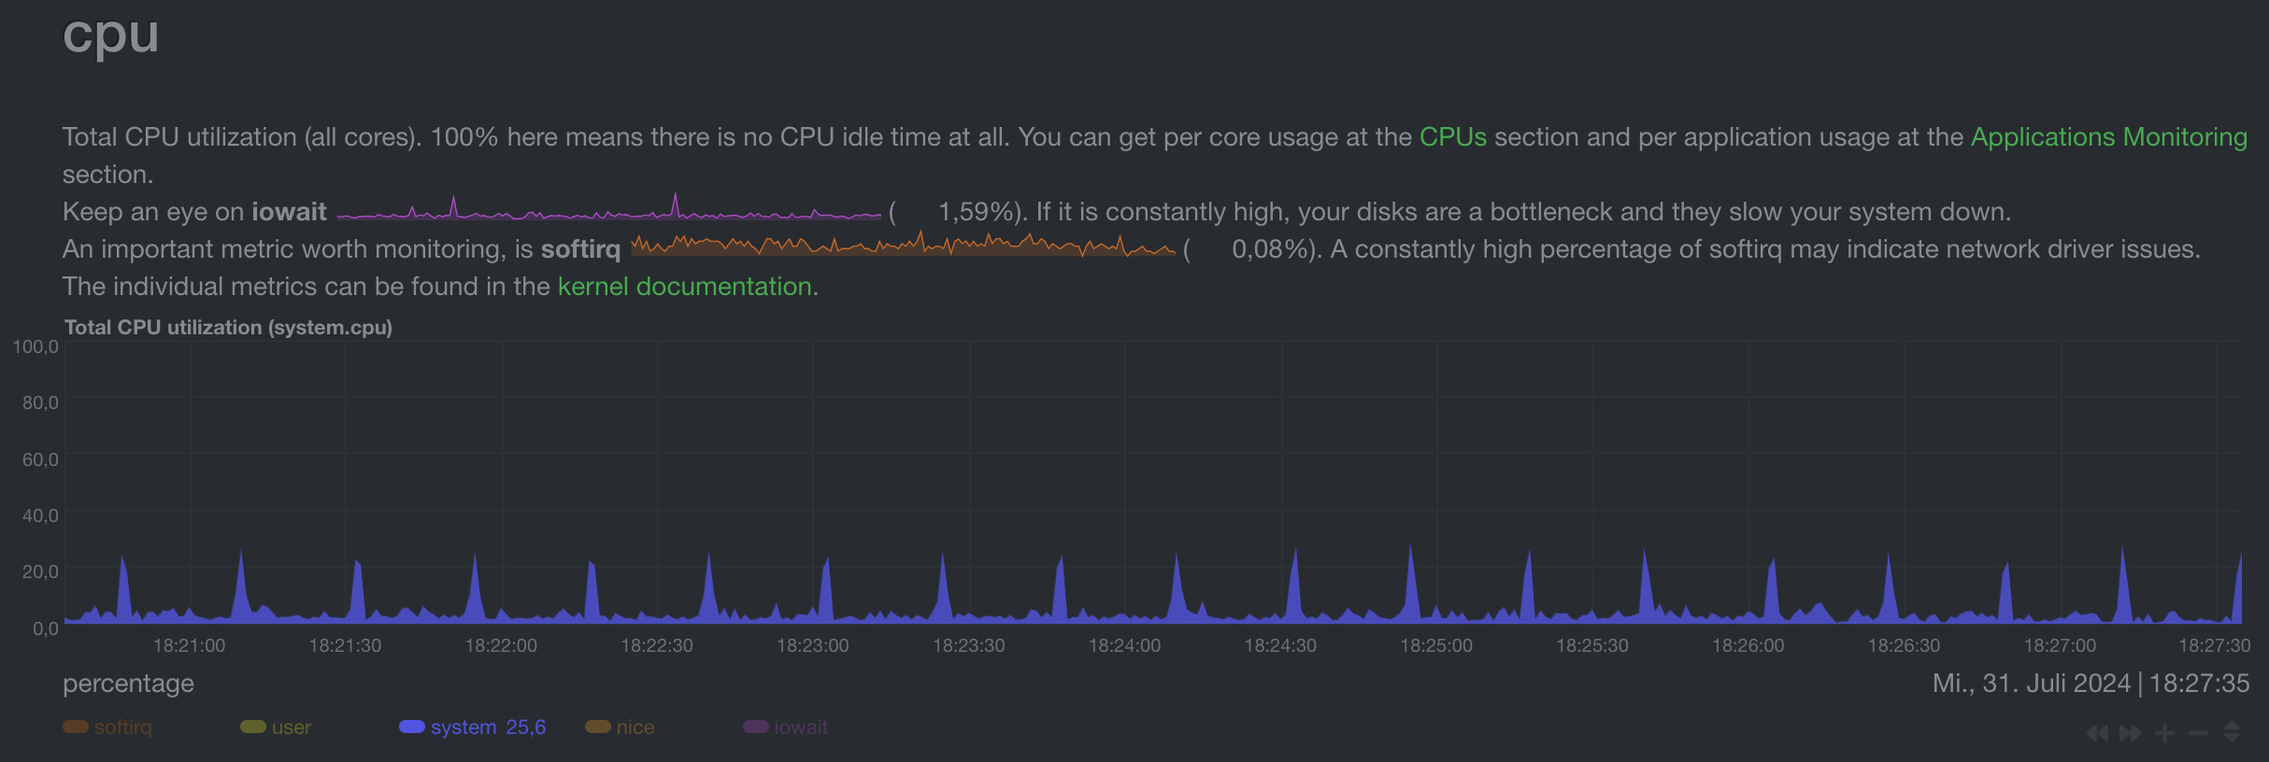Pan the CPU chart backward in time

click(x=2097, y=733)
